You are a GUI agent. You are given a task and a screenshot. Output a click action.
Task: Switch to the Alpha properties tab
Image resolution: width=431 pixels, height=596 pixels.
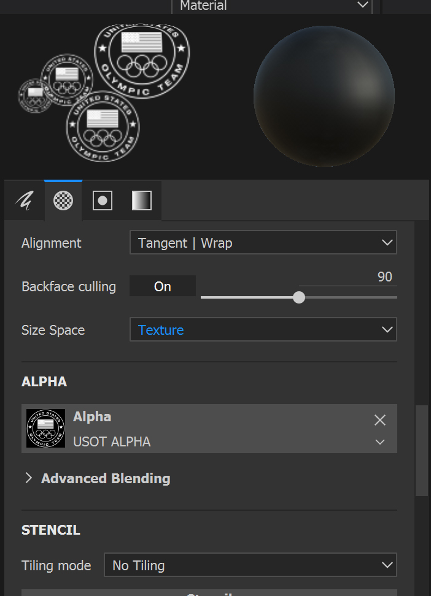pyautogui.click(x=63, y=201)
